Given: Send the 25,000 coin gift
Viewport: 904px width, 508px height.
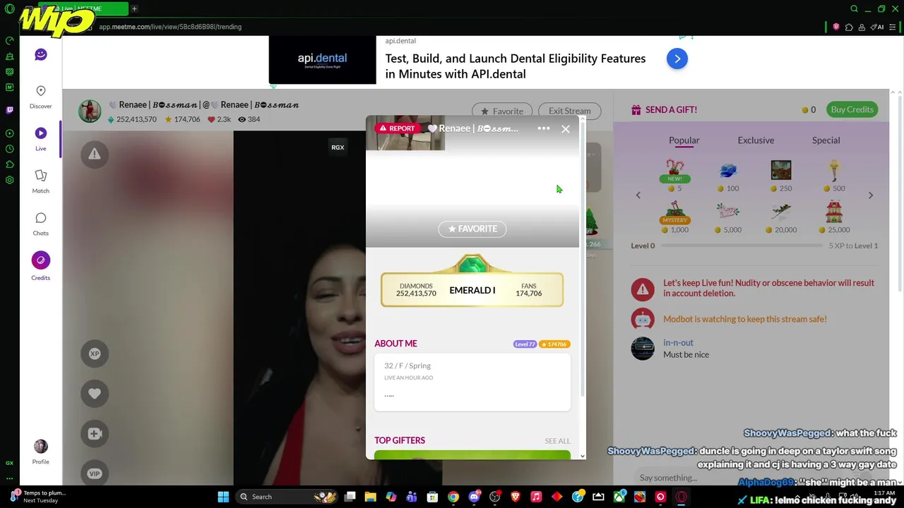Looking at the screenshot, I should [834, 217].
